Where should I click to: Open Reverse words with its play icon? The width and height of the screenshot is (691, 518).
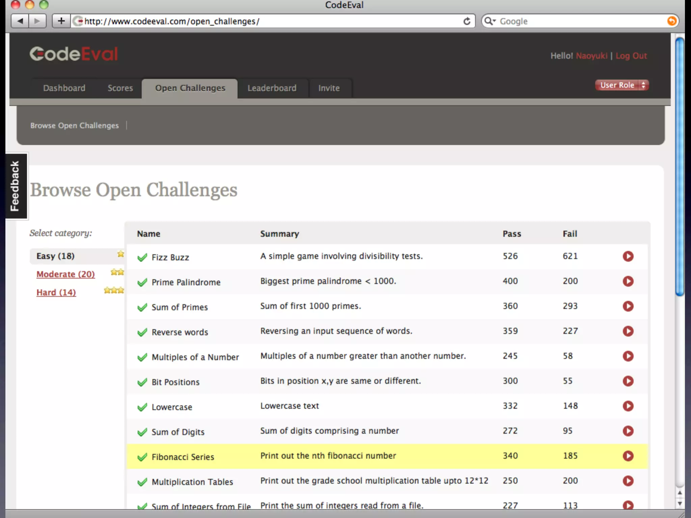tap(628, 331)
